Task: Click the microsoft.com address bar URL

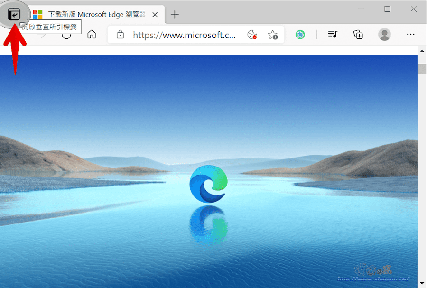Action: (x=184, y=35)
